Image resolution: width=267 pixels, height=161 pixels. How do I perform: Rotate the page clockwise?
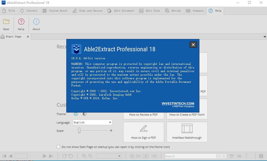click(x=64, y=156)
